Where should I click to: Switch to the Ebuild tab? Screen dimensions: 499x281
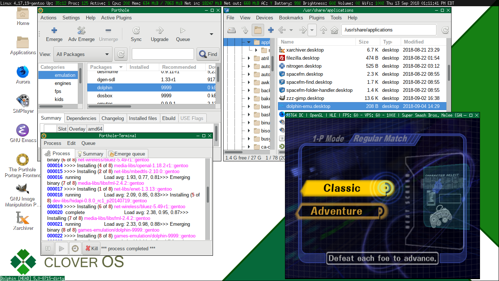tap(169, 118)
